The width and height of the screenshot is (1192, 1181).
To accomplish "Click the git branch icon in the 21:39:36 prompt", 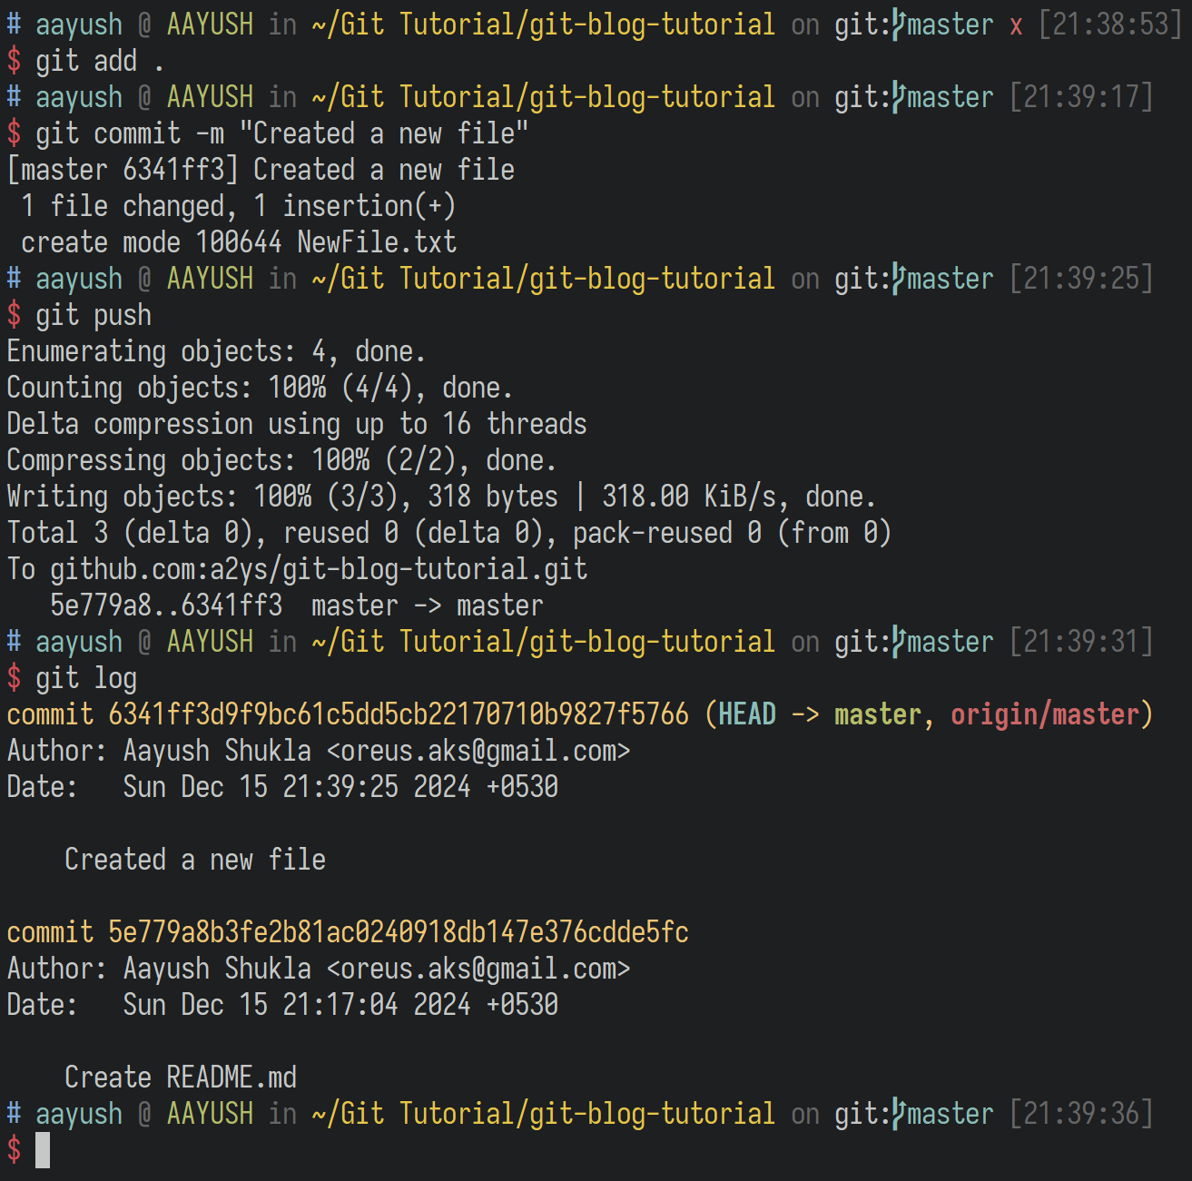I will coord(899,1114).
